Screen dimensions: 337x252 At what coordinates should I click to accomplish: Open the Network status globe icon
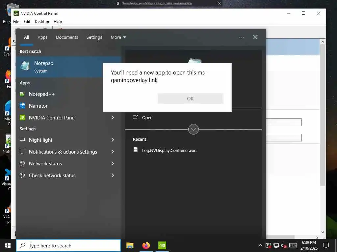22,163
